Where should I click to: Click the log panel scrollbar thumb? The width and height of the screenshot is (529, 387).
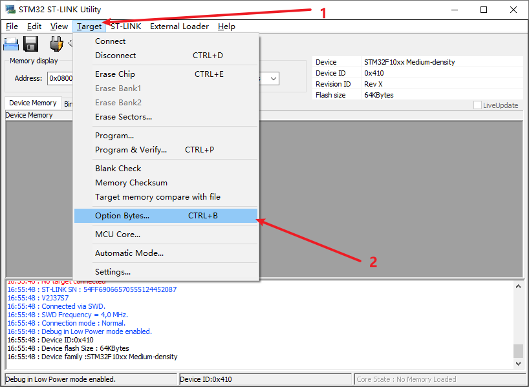519,351
